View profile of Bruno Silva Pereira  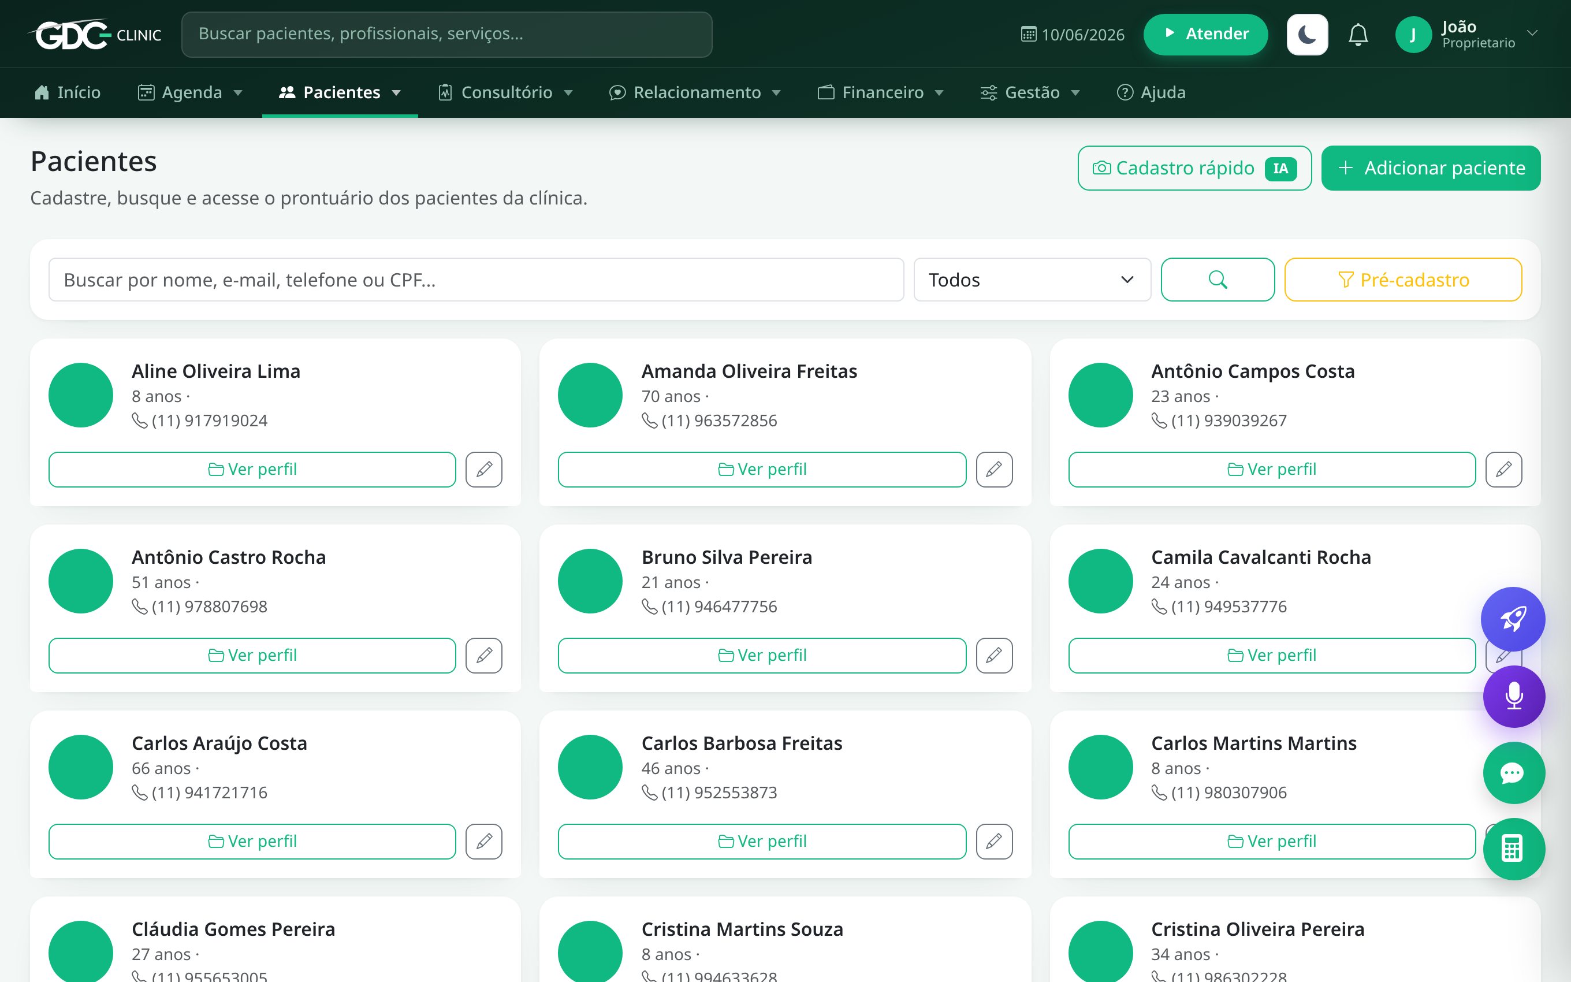click(x=762, y=655)
